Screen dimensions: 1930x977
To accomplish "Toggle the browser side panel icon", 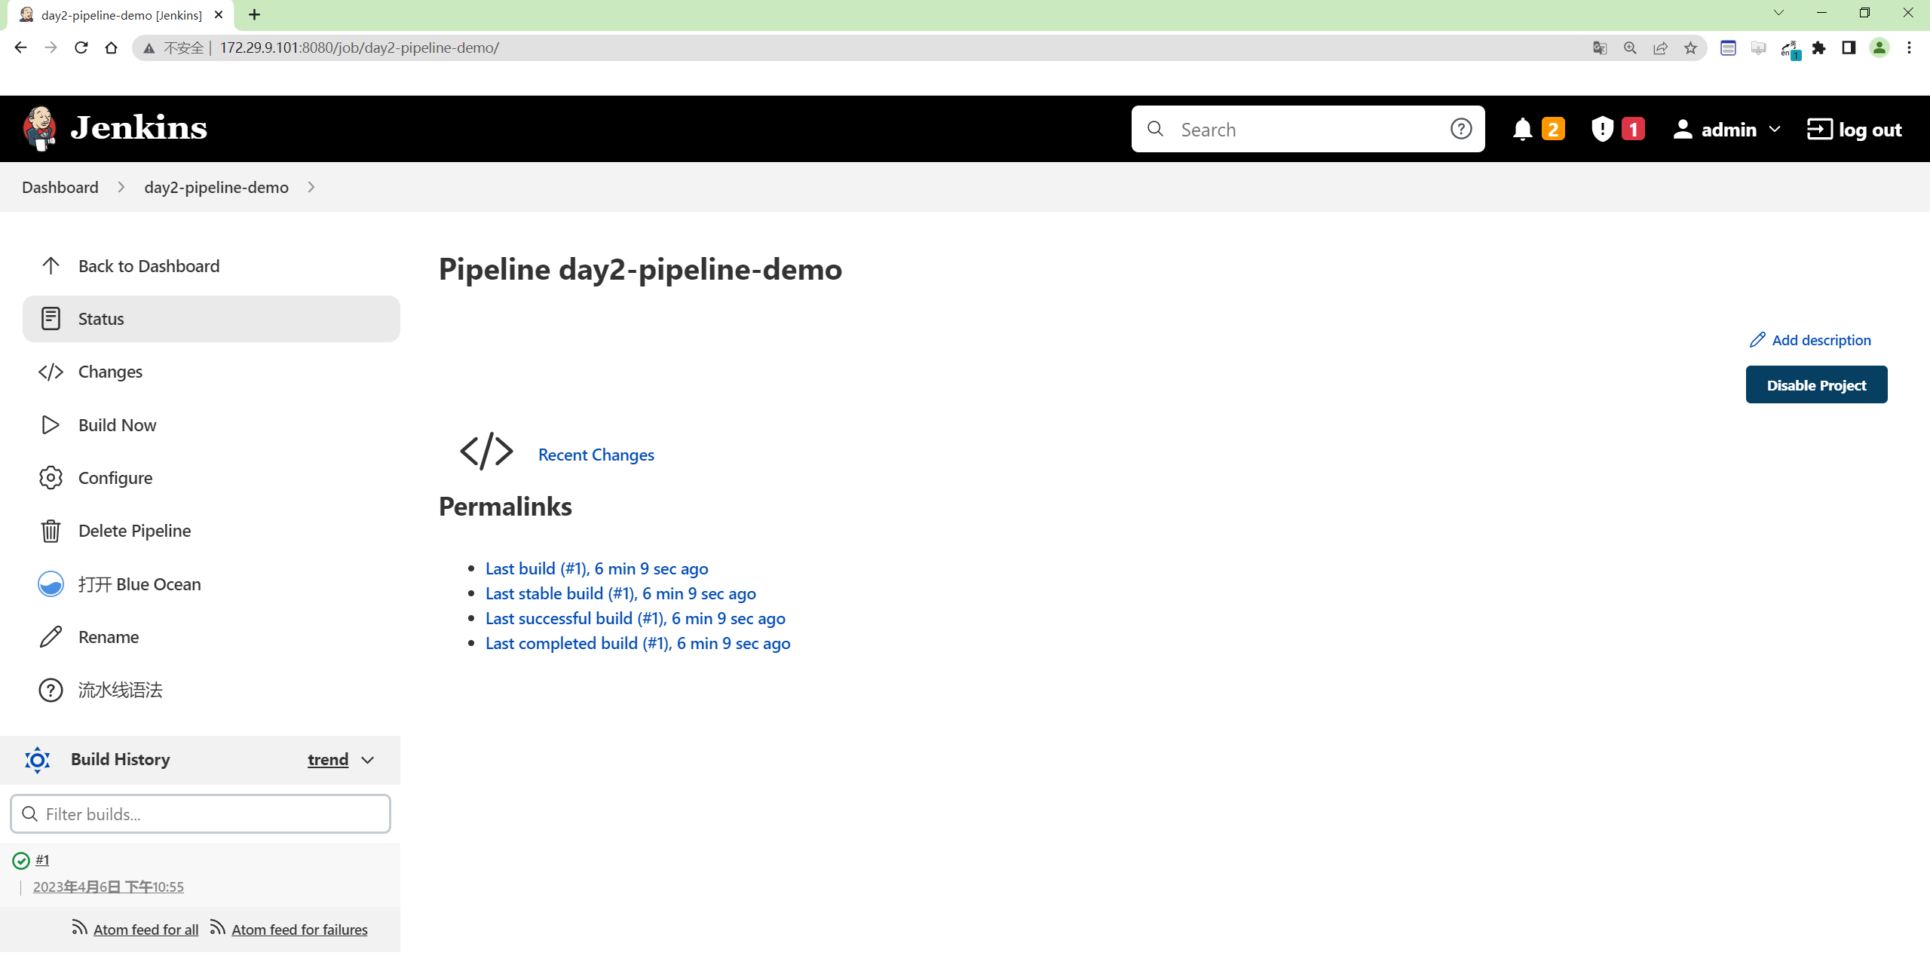I will coord(1849,47).
